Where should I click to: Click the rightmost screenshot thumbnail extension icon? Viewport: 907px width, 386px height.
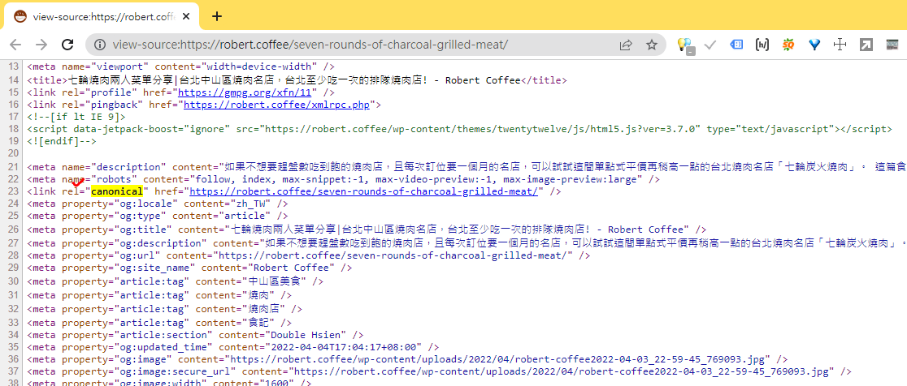click(892, 45)
